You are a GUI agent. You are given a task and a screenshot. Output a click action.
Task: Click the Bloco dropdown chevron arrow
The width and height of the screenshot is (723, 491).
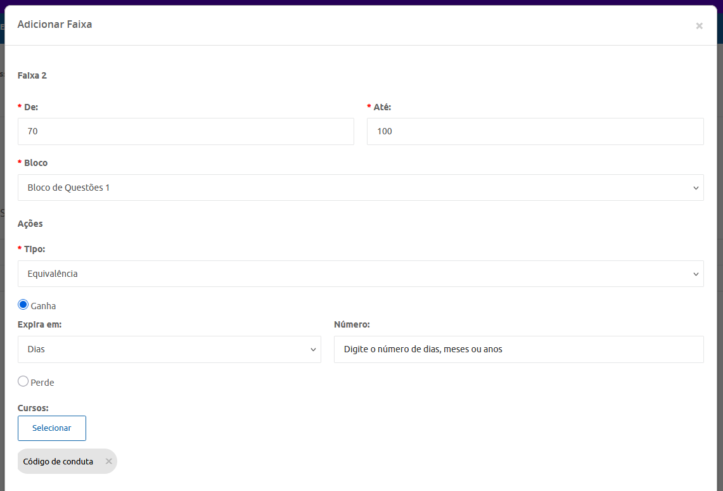pos(696,188)
